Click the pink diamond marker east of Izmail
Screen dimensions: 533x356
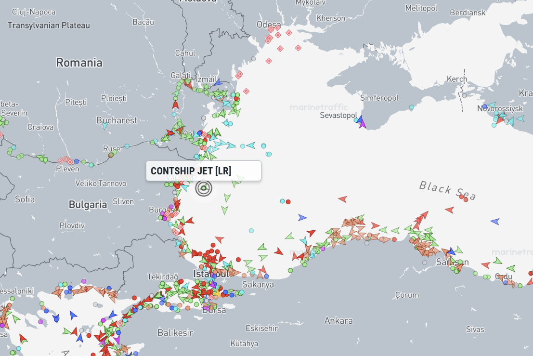[247, 91]
